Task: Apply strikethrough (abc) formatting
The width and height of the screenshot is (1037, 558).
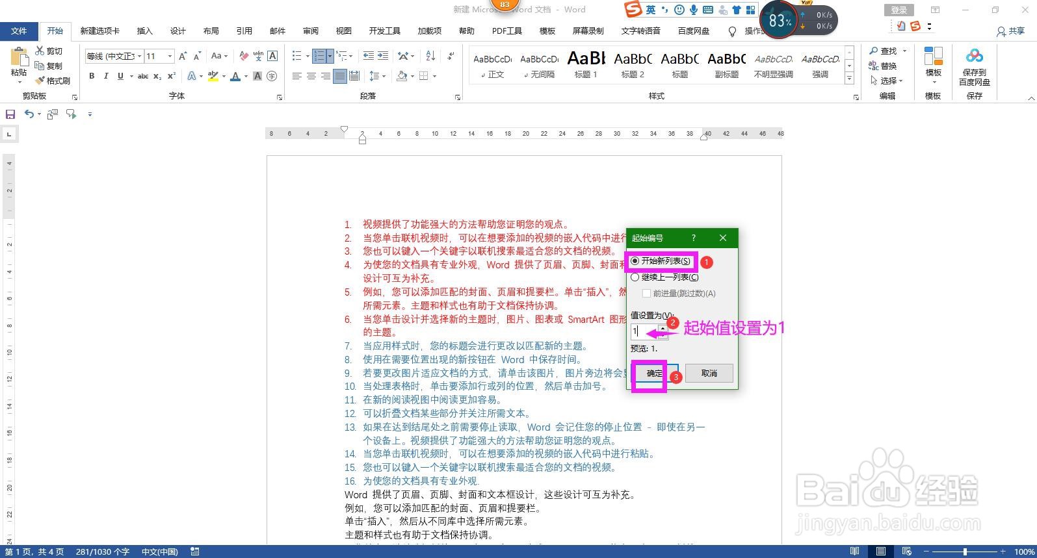Action: click(143, 76)
